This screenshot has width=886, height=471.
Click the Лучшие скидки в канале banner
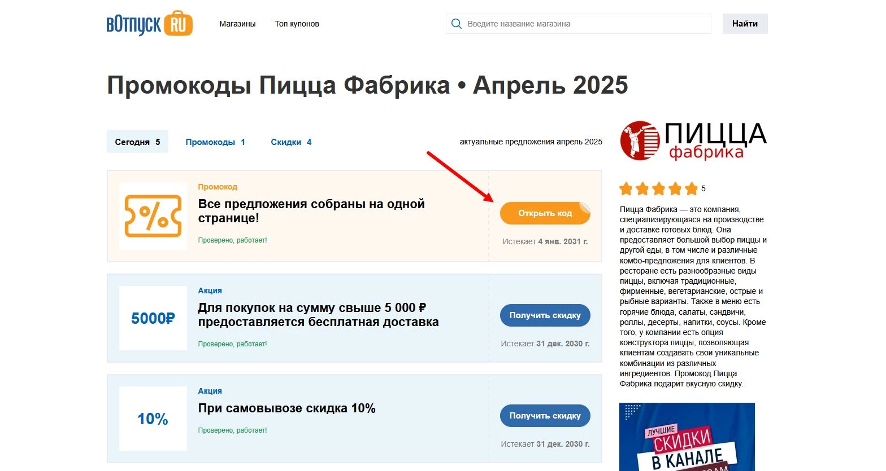[687, 437]
